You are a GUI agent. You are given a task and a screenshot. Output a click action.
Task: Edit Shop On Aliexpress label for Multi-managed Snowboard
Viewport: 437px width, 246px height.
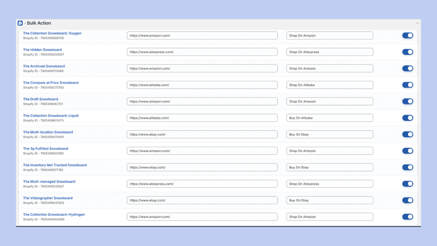[330, 184]
